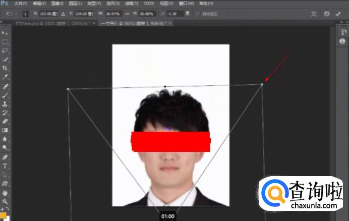
Task: Cancel transform with the circle-slash button
Action: click(x=327, y=14)
